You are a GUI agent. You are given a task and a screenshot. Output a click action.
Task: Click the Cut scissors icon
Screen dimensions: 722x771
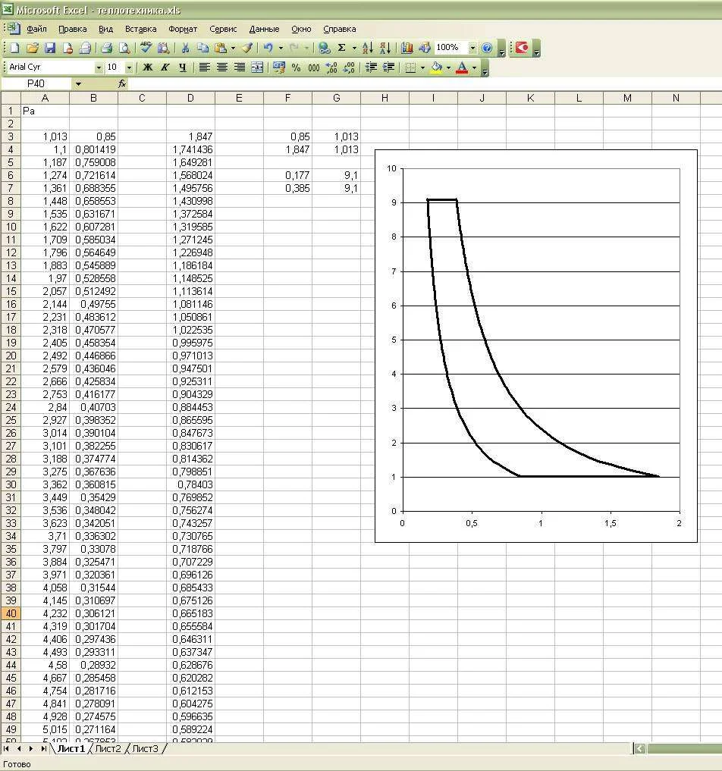185,48
